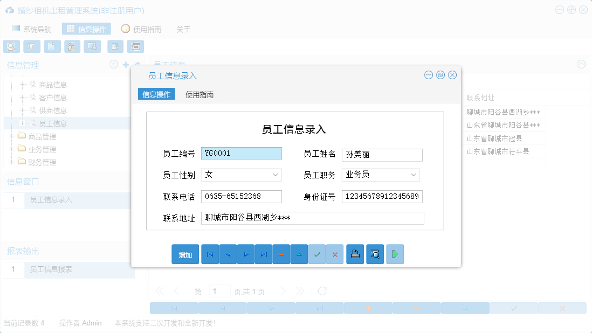This screenshot has height=333, width=592.
Task: Jump to the first record with the navigation icon
Action: point(210,254)
